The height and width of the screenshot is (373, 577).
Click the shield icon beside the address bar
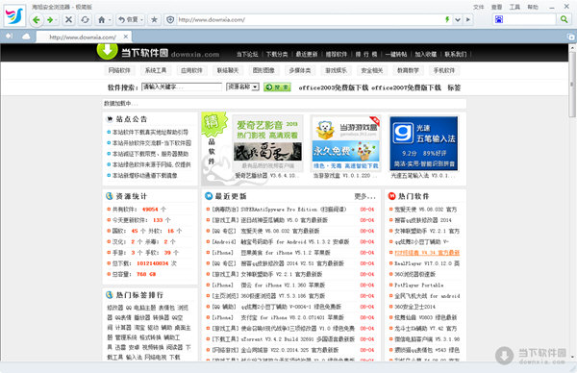(170, 20)
